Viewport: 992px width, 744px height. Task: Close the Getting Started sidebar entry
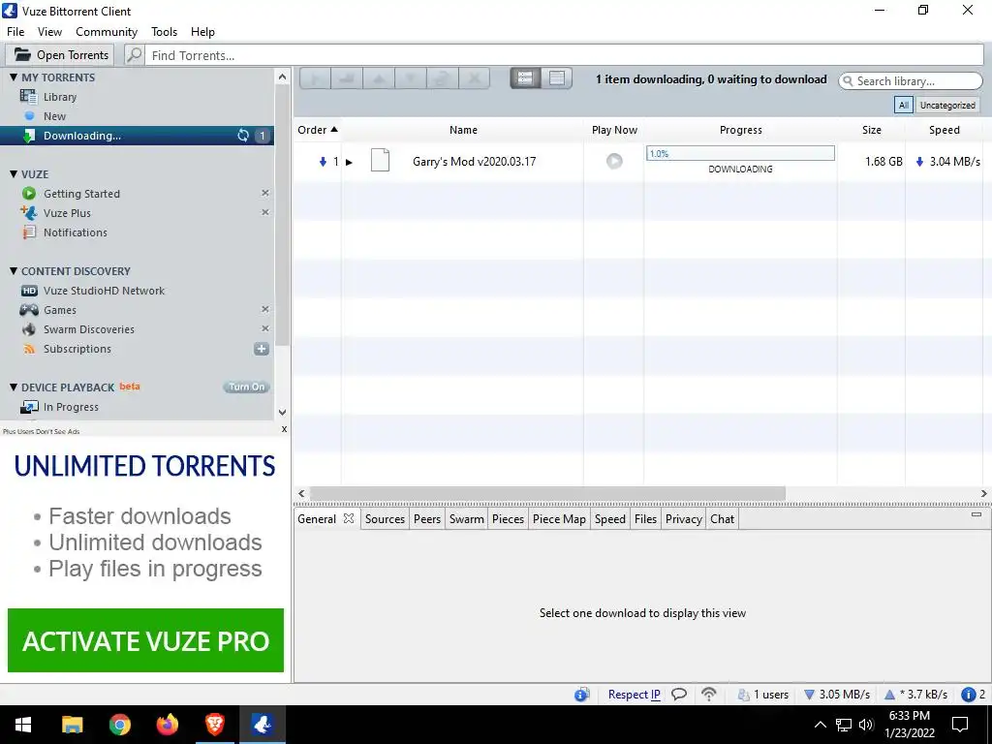[265, 193]
